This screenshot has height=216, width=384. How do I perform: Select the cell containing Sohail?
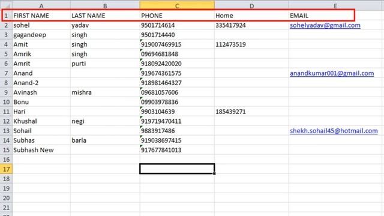41,131
